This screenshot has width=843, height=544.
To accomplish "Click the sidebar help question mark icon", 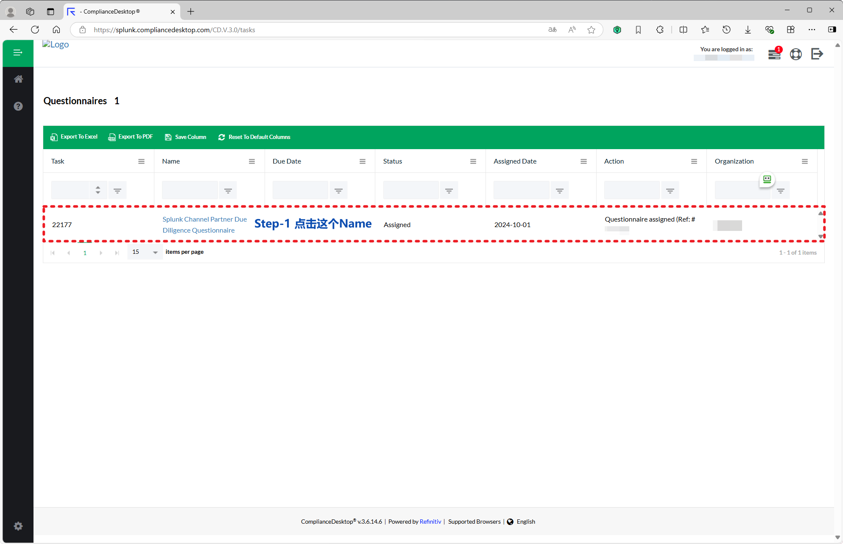I will point(18,106).
